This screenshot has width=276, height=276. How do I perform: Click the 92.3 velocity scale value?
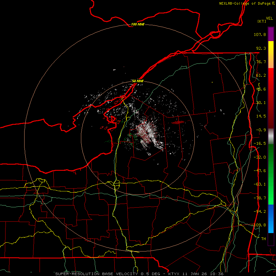(x=261, y=48)
